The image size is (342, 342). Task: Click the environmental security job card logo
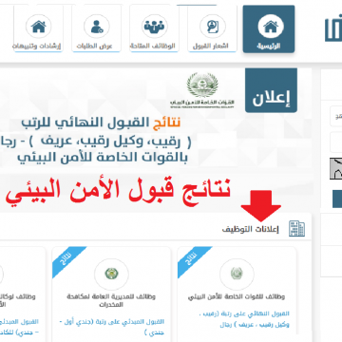click(x=237, y=274)
